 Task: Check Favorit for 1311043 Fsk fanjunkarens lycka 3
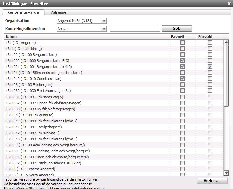[182, 139]
